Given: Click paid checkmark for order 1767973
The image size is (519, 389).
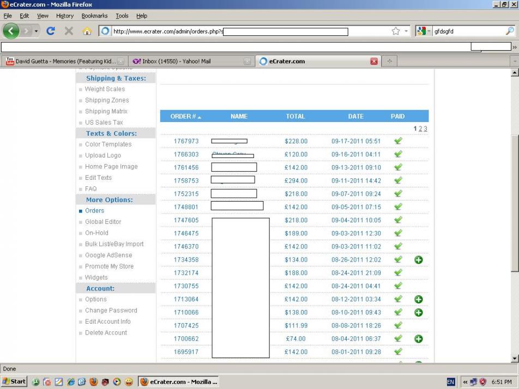Looking at the screenshot, I should tap(398, 141).
